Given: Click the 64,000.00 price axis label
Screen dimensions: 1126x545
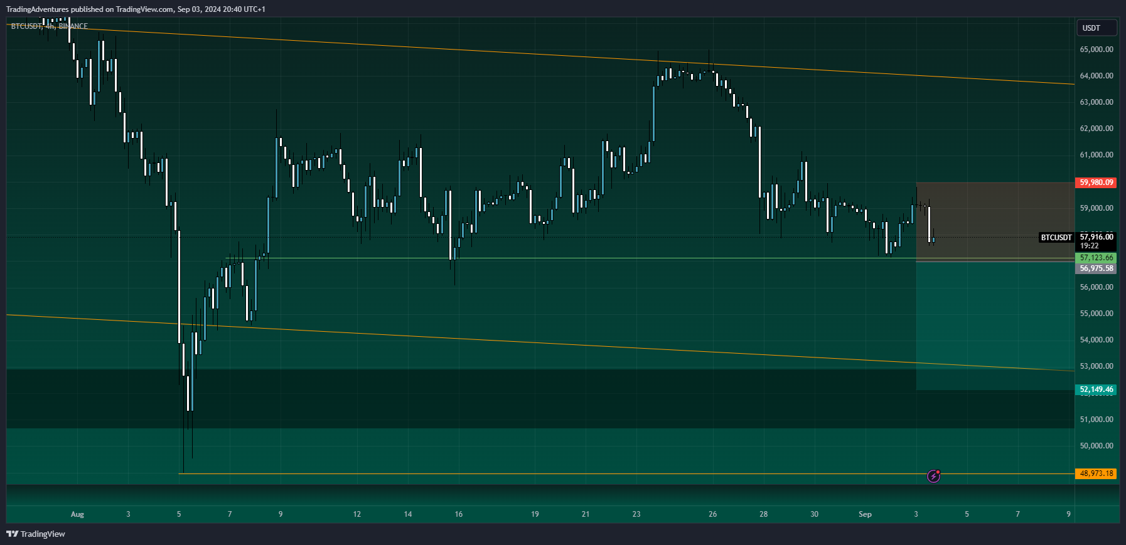Looking at the screenshot, I should point(1097,75).
